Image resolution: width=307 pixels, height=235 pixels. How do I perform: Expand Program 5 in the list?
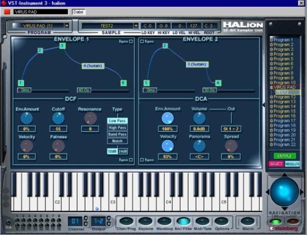(271, 59)
